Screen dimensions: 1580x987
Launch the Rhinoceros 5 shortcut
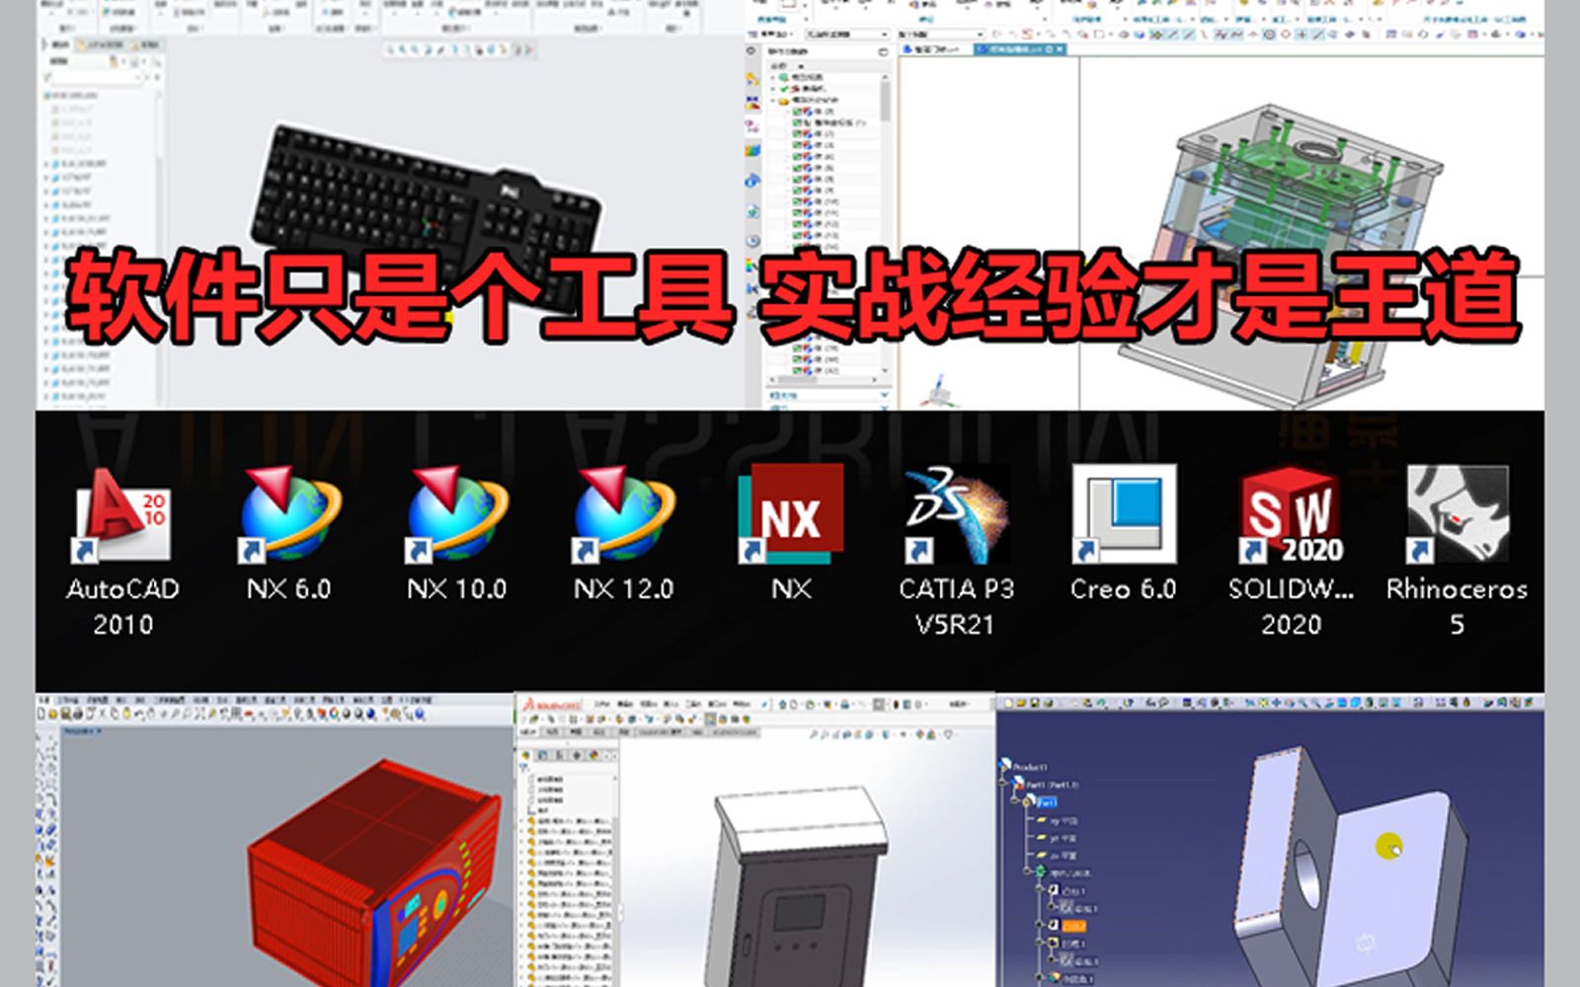(1457, 550)
